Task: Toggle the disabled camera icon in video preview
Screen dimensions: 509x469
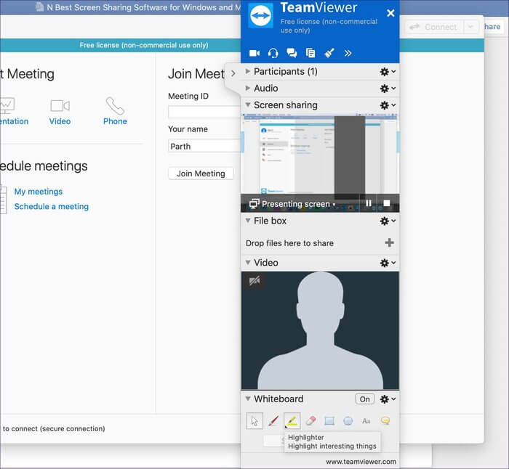Action: tap(254, 280)
